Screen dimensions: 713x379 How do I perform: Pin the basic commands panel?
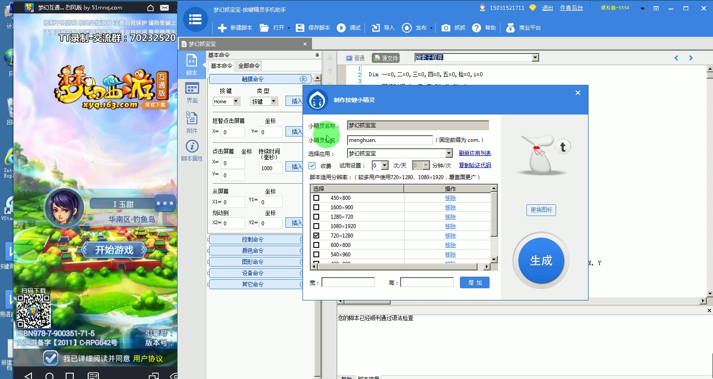coord(317,55)
